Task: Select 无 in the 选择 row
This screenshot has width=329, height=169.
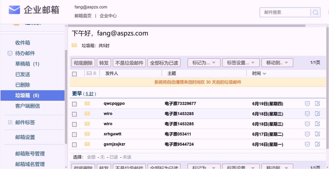Action: pyautogui.click(x=102, y=157)
